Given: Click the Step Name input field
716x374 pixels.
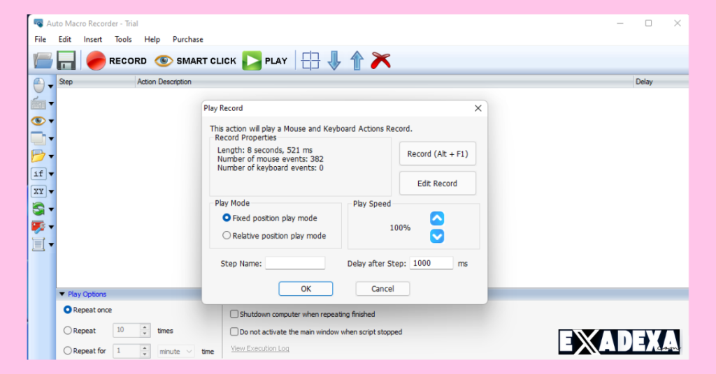Looking at the screenshot, I should tap(295, 263).
